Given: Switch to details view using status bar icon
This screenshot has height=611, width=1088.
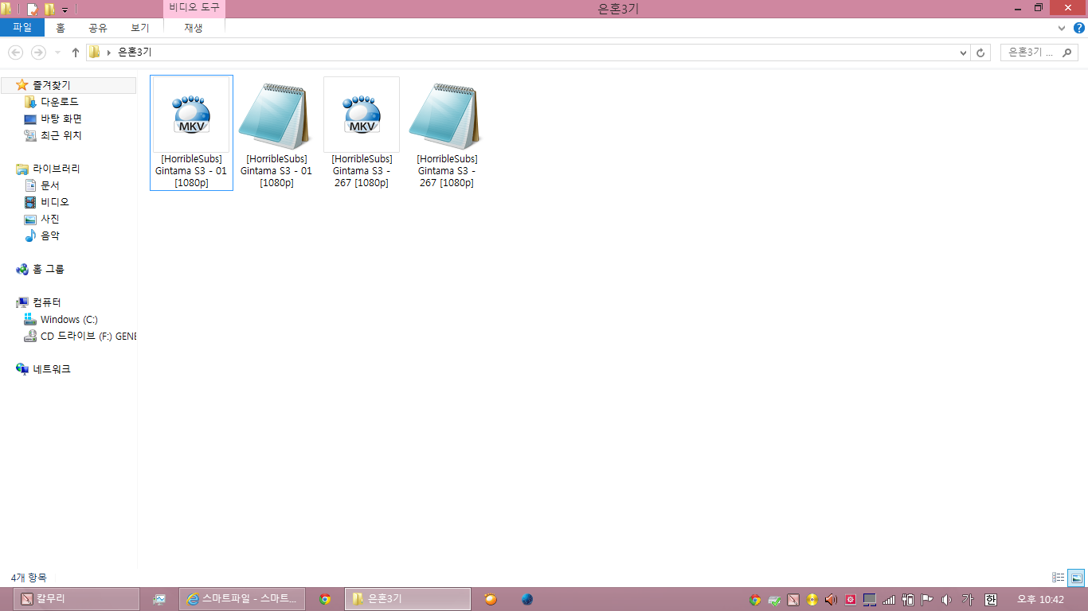Looking at the screenshot, I should [x=1059, y=578].
